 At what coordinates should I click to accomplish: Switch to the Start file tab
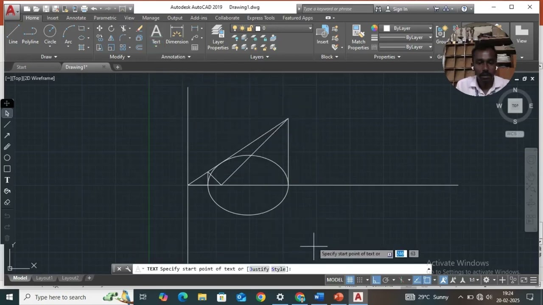(21, 67)
